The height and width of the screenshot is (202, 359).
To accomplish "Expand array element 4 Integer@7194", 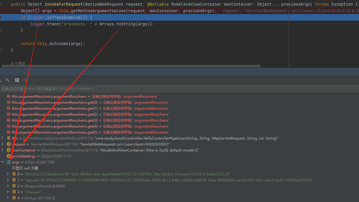I will pos(8,198).
